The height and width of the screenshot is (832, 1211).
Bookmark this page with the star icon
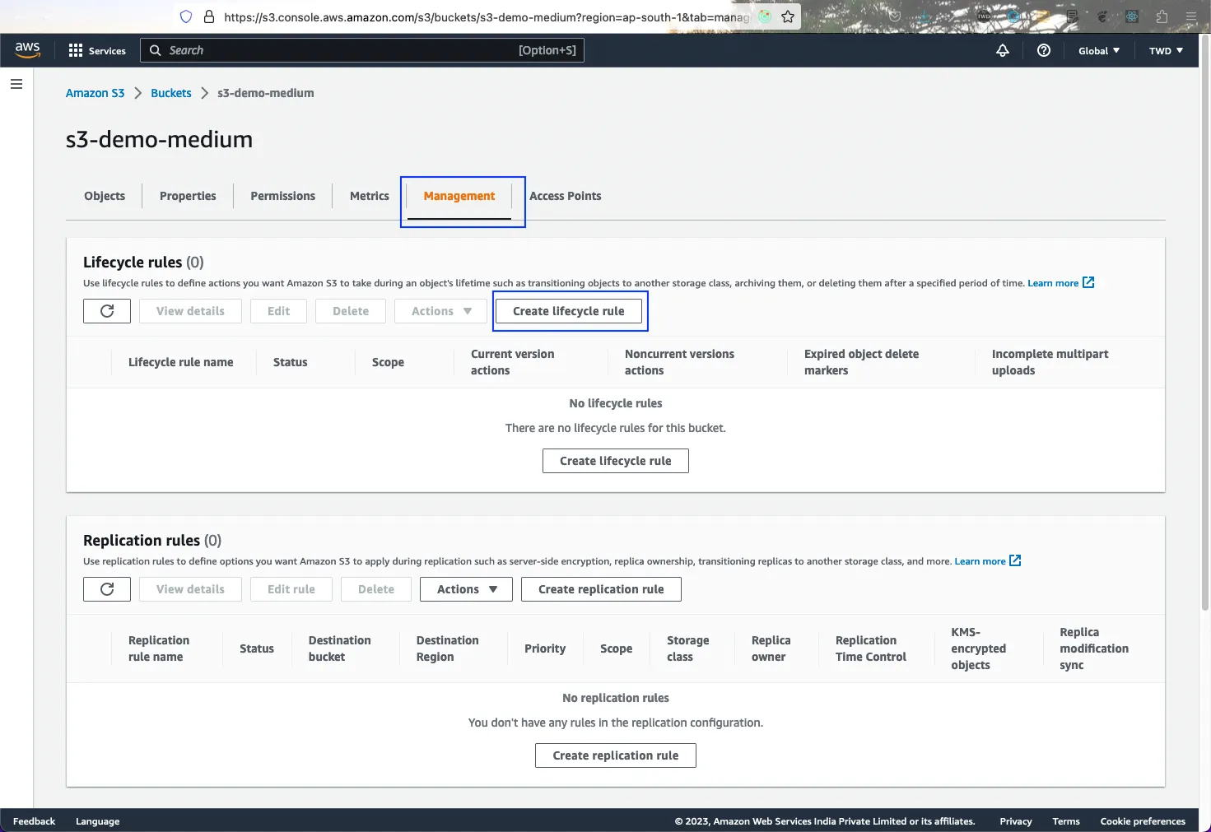point(788,16)
